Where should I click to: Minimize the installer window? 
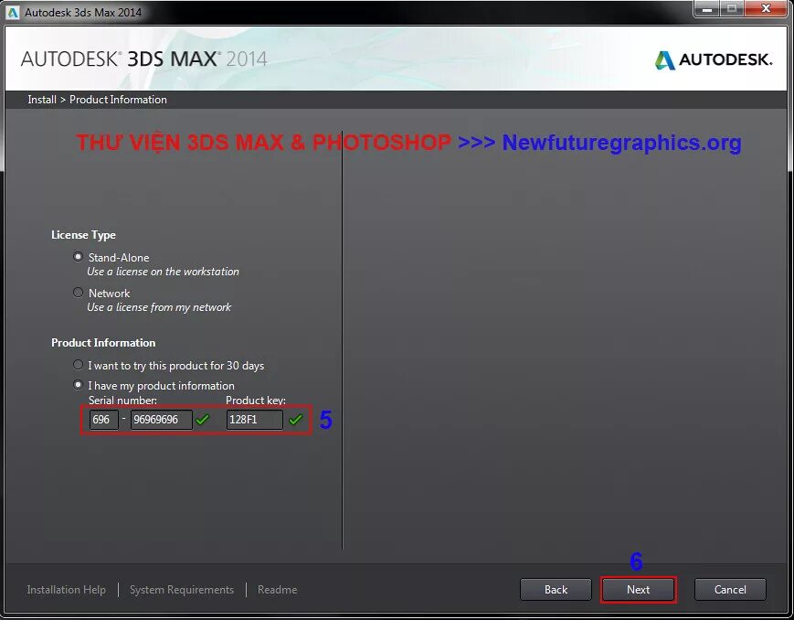[x=707, y=9]
